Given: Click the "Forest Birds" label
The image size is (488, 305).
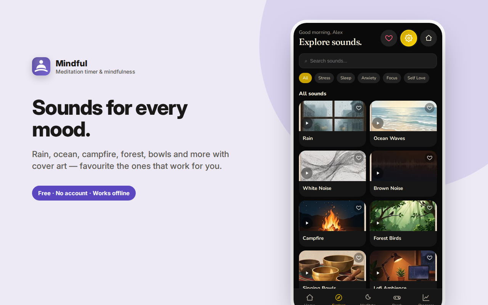Looking at the screenshot, I should tap(387, 238).
